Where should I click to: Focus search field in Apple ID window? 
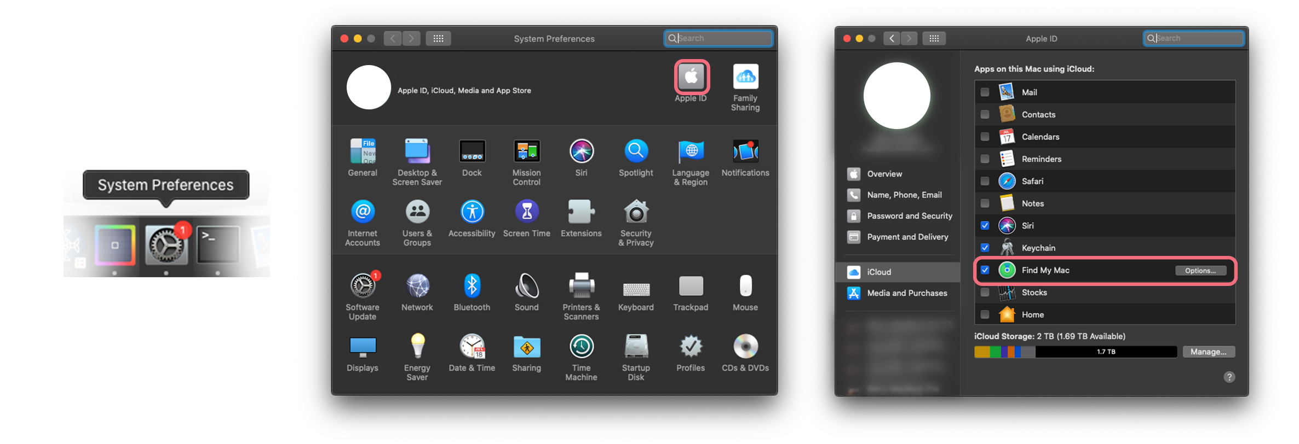[1194, 38]
